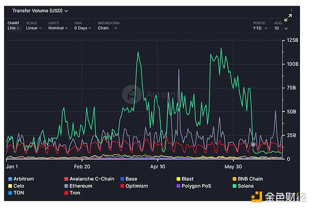Open the SMA 0 Days dropdown
Image resolution: width=312 pixels, height=208 pixels.
[81, 28]
